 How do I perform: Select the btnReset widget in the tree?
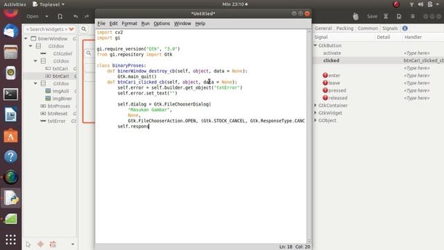point(58,113)
